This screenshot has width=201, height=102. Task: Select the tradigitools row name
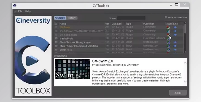click(x=66, y=39)
